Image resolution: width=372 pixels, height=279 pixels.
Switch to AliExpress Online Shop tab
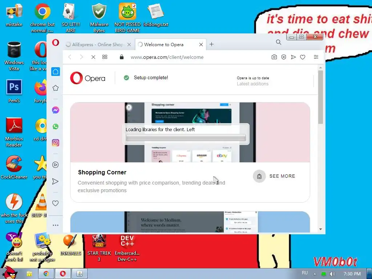pyautogui.click(x=98, y=44)
